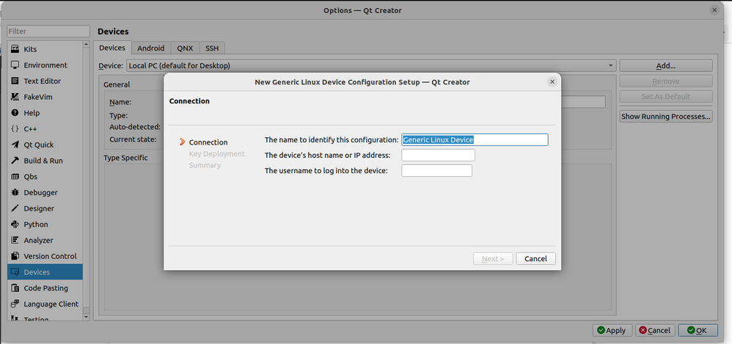Switch to the Devices tab
The height and width of the screenshot is (344, 732).
112,48
